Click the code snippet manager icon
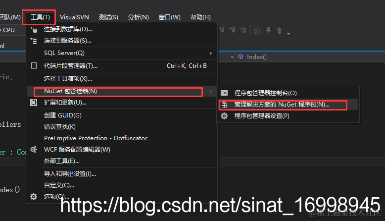 click(x=34, y=65)
